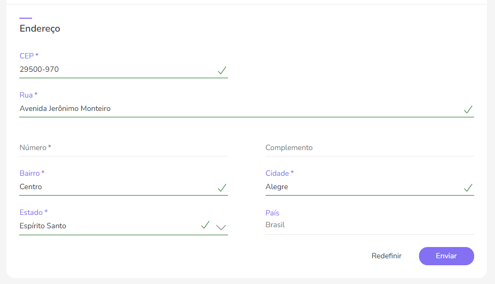
Task: Select the empty Número input field
Action: click(123, 148)
